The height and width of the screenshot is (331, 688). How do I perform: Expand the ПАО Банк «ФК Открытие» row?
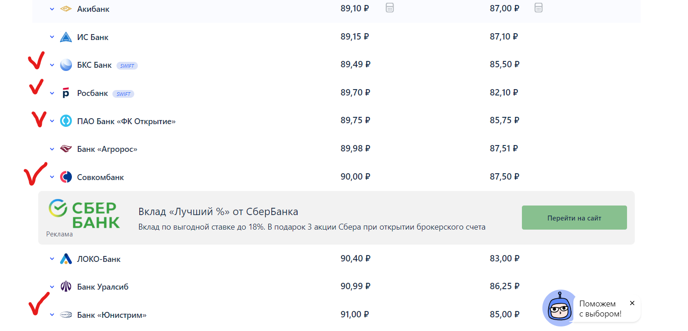pyautogui.click(x=52, y=121)
